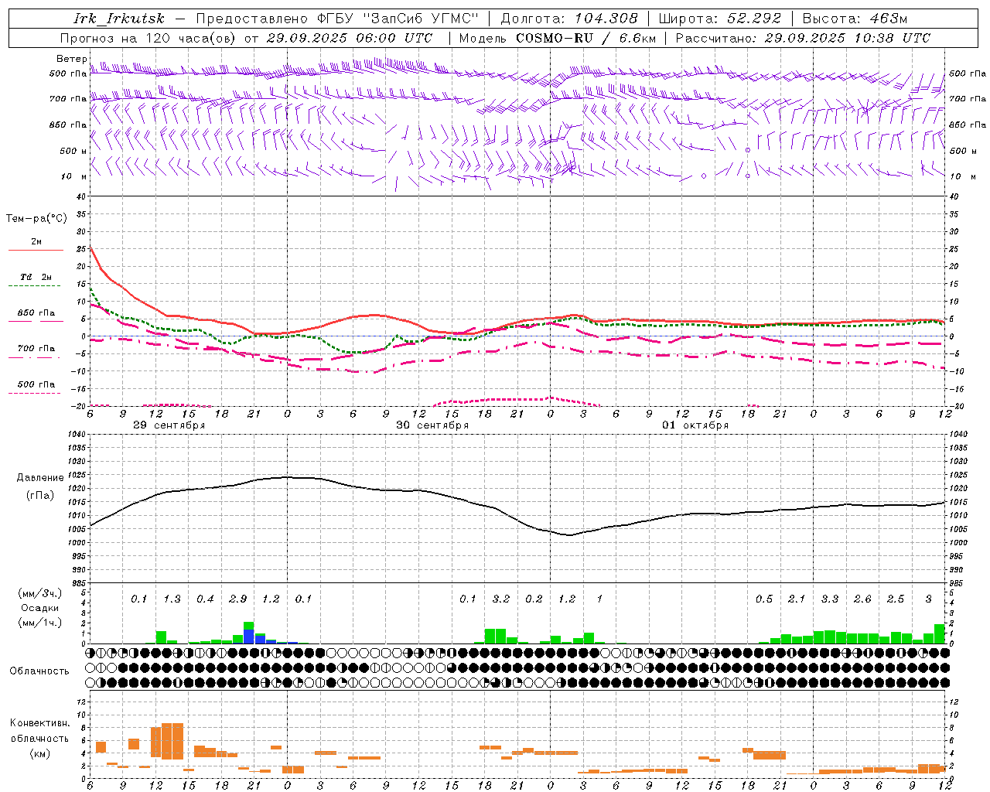Screen dimensions: 990x792
Task: Click the Долгота: 104.308 header field
Action: [569, 19]
